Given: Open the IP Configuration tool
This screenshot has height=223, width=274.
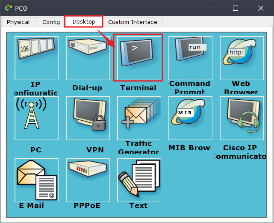Looking at the screenshot, I should point(36,58).
